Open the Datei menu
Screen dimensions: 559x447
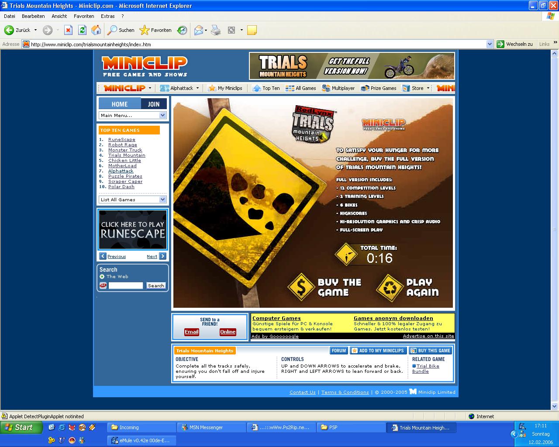click(9, 16)
